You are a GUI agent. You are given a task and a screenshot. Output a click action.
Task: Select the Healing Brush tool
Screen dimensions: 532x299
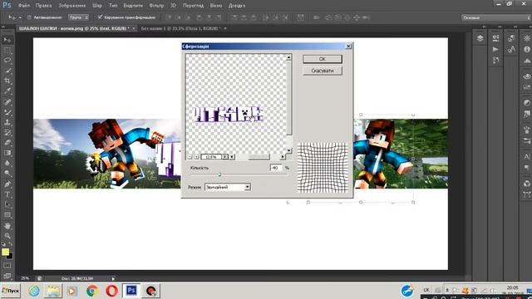pyautogui.click(x=7, y=102)
